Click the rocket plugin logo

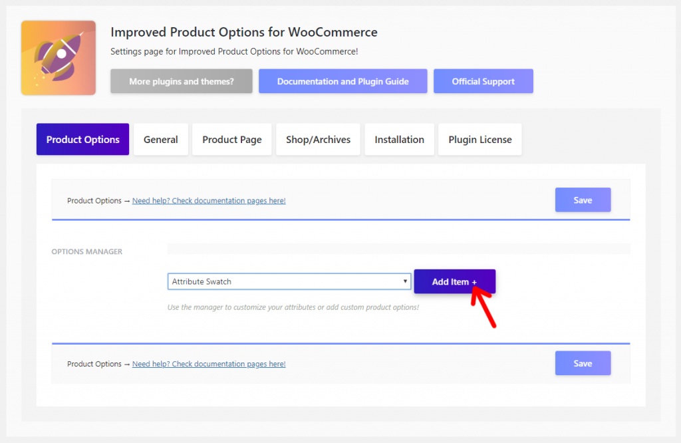(59, 58)
